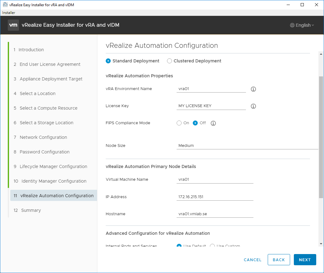Go to step 9 Lifecycle Manager Configuration
324x273 pixels.
pos(50,166)
